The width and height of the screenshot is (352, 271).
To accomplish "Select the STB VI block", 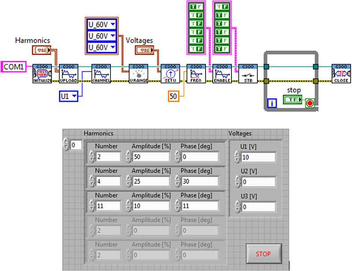I will point(248,74).
